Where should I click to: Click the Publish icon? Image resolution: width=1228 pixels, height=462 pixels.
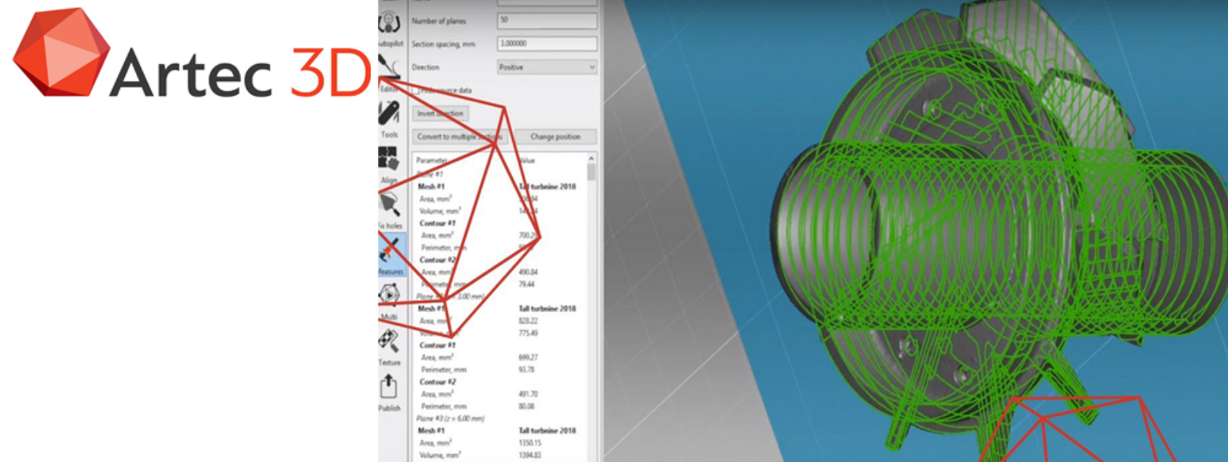389,388
